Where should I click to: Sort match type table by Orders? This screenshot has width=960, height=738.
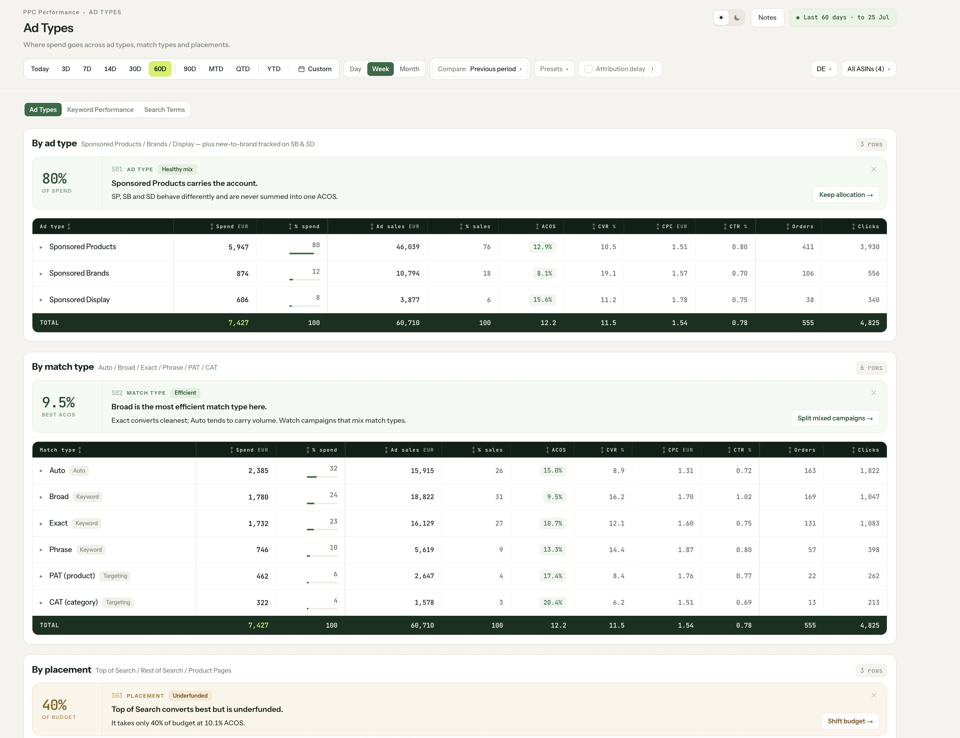(x=801, y=450)
